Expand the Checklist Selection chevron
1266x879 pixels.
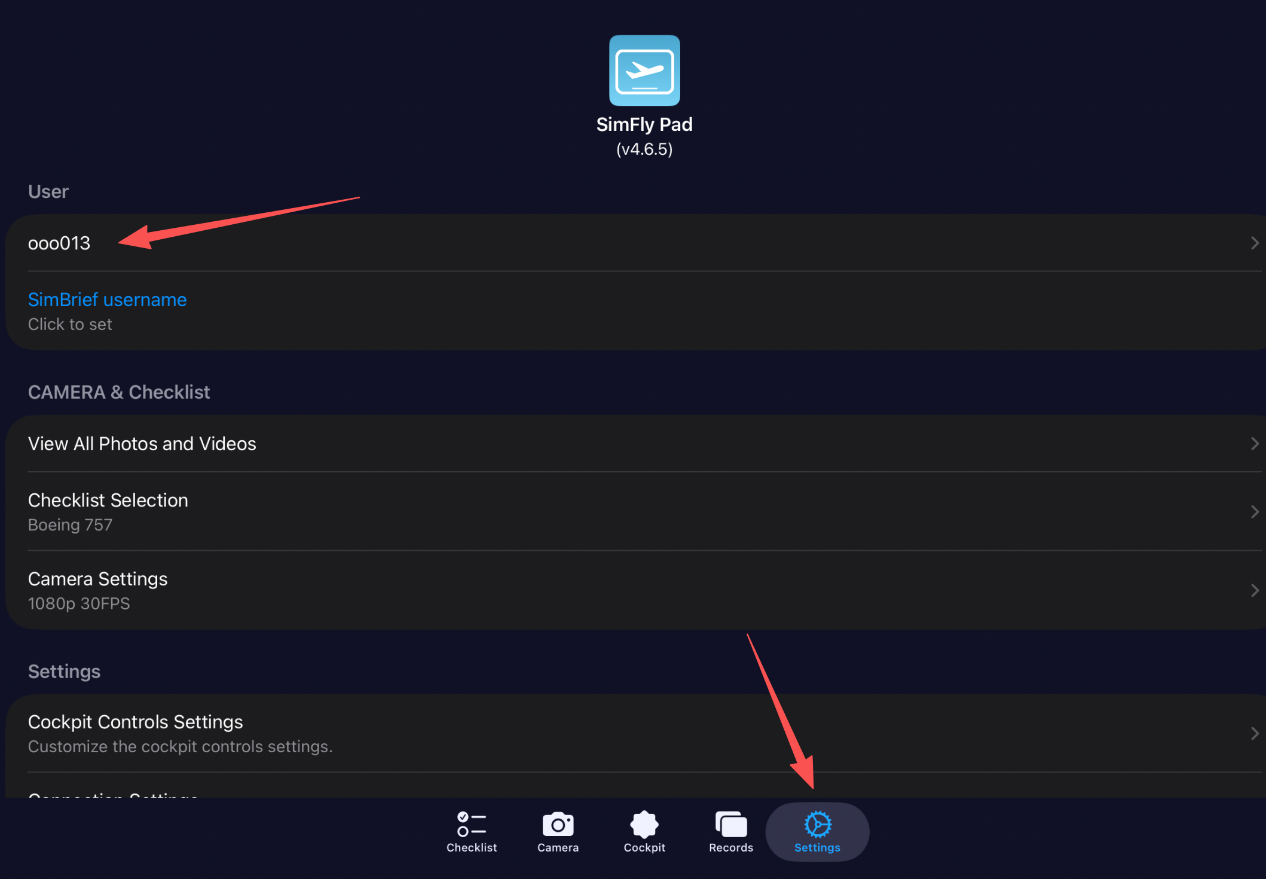(x=1254, y=512)
